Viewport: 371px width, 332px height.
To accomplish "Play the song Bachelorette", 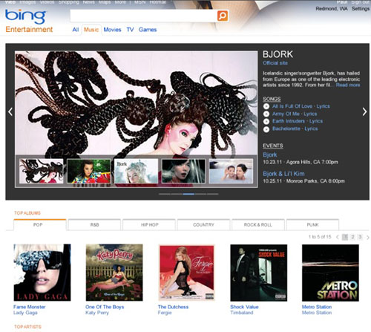I will point(266,129).
